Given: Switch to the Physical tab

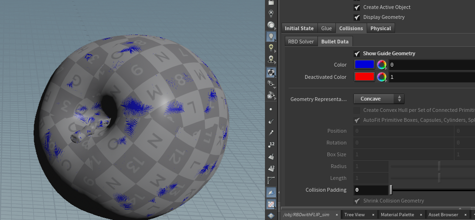Looking at the screenshot, I should point(381,28).
